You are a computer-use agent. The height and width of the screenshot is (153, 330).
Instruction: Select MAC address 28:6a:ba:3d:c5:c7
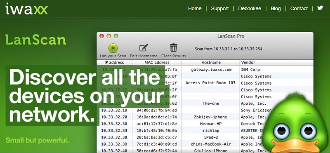[x=157, y=137]
